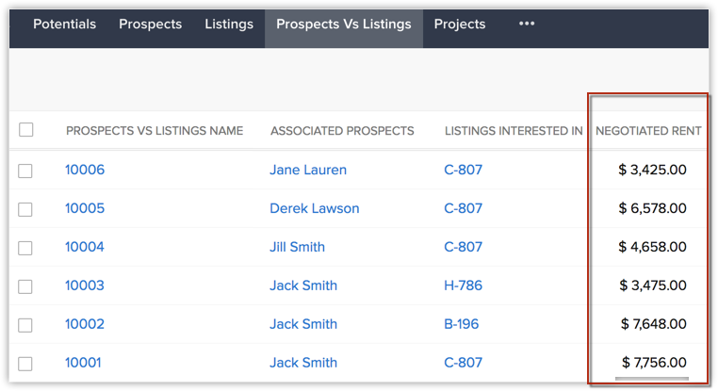Open the Jane Lauren prospect link
This screenshot has height=391, width=718.
[308, 170]
